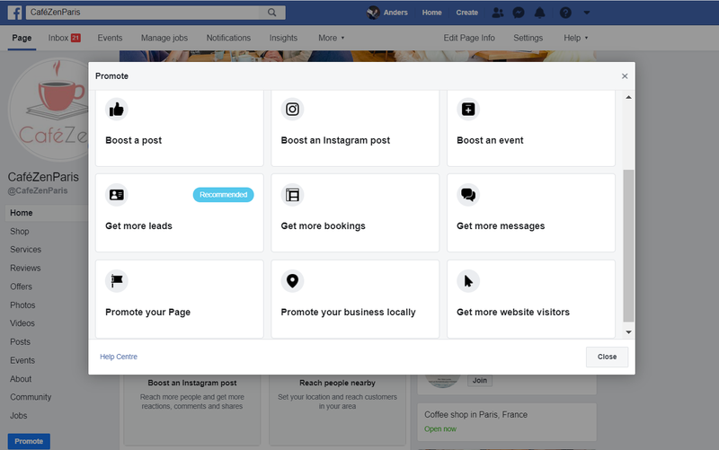
Task: Open page Settings
Action: (528, 38)
